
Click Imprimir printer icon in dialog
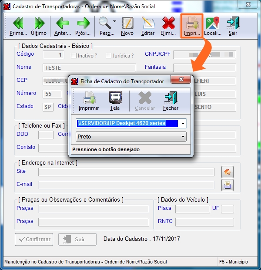[x=89, y=101]
